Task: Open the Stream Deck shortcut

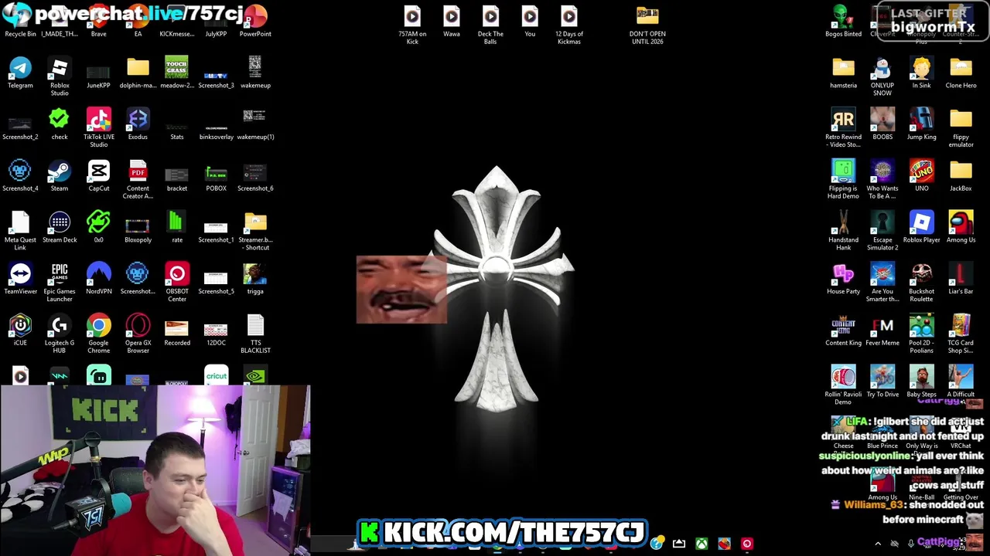Action: 60,227
